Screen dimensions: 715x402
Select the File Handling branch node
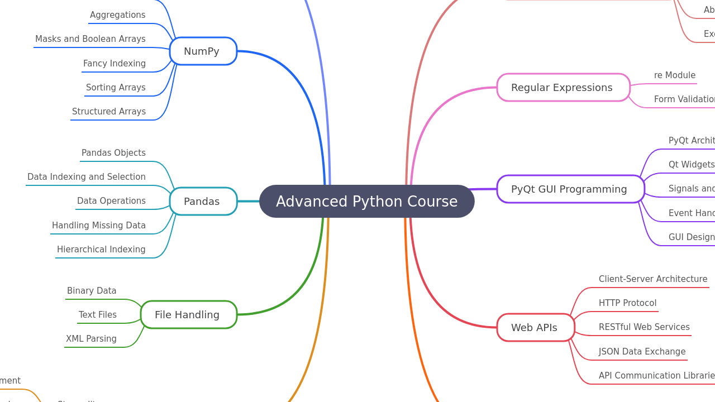tap(189, 315)
